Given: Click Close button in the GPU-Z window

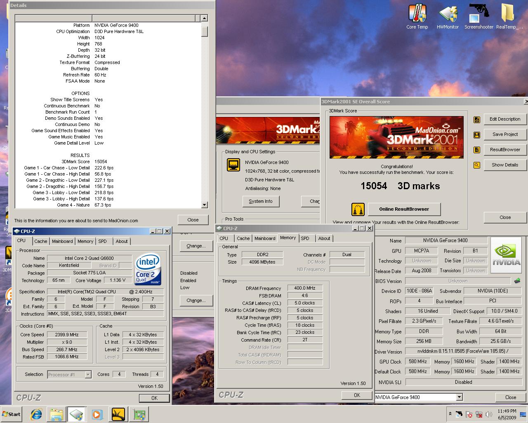Looking at the screenshot, I should [x=511, y=397].
